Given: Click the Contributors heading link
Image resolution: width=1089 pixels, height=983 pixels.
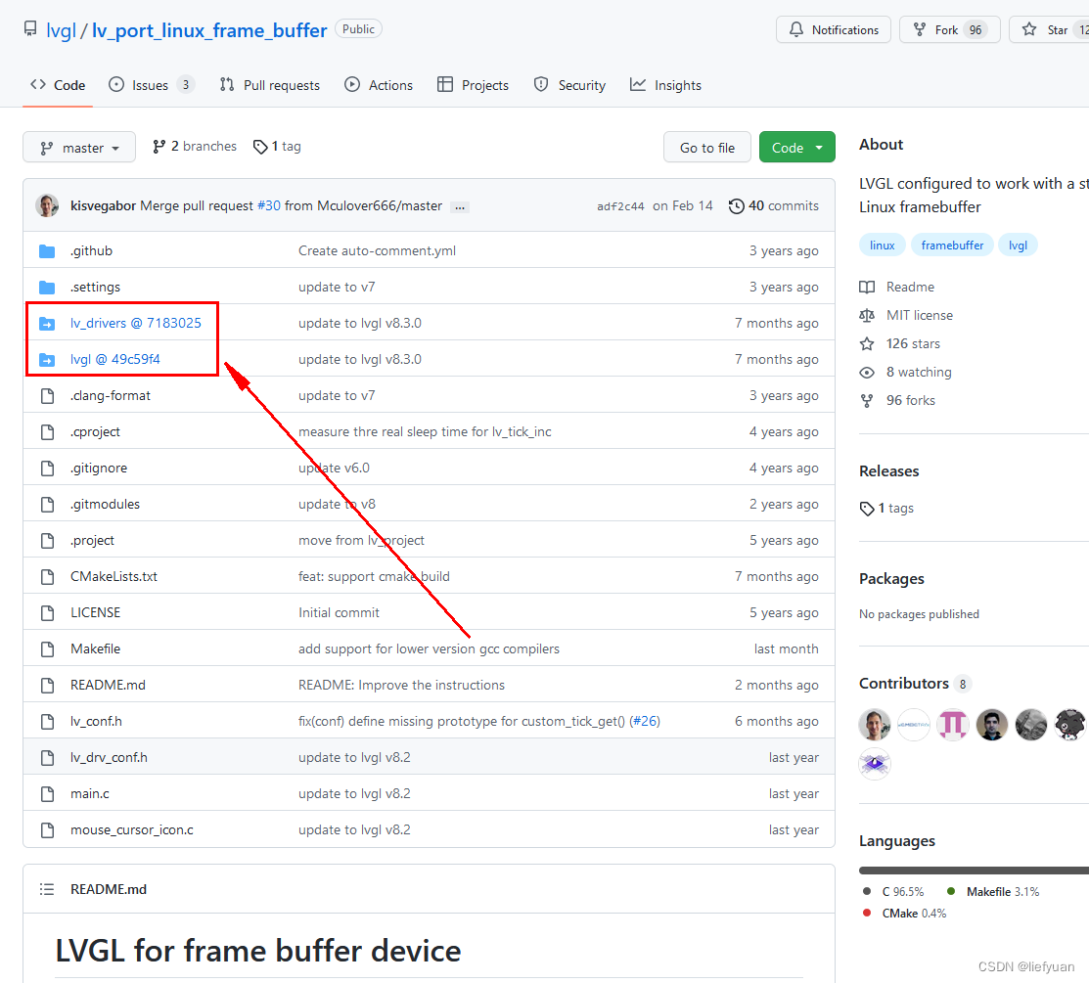Looking at the screenshot, I should point(903,684).
